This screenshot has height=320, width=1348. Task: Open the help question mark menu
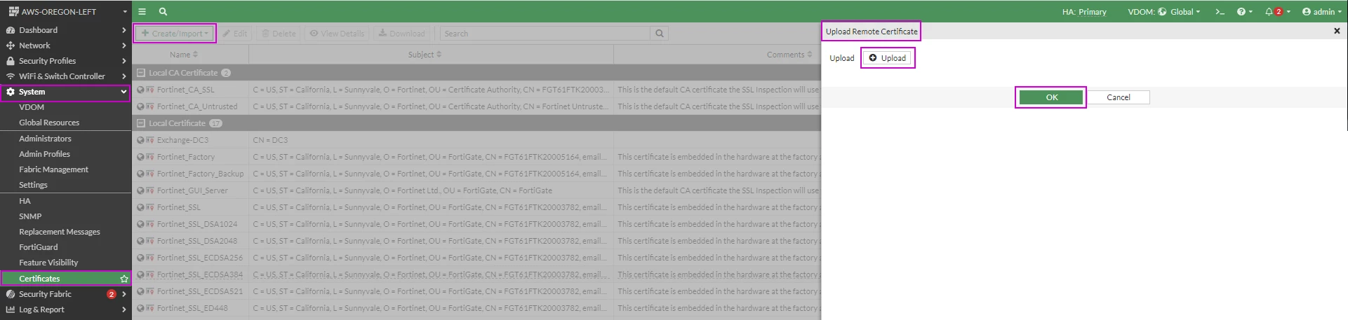tap(1245, 11)
